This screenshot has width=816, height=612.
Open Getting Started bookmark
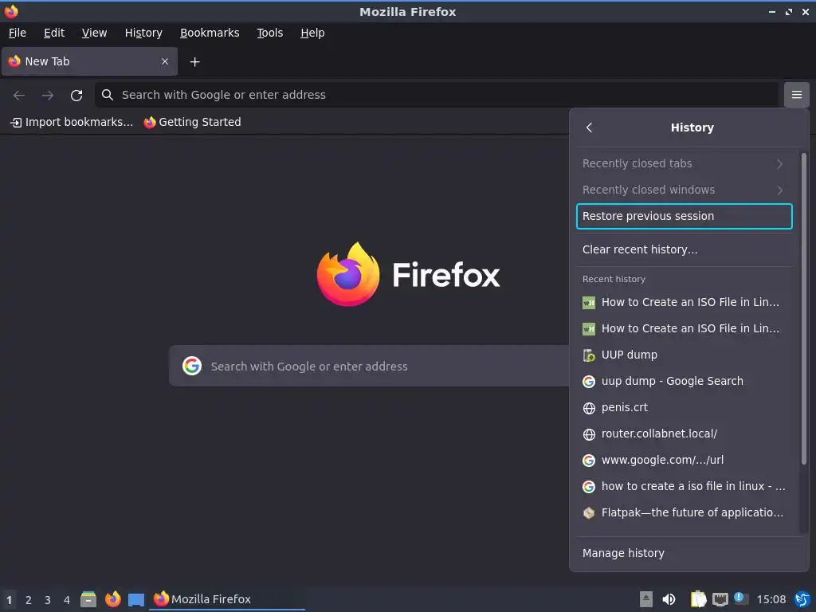[x=193, y=122]
